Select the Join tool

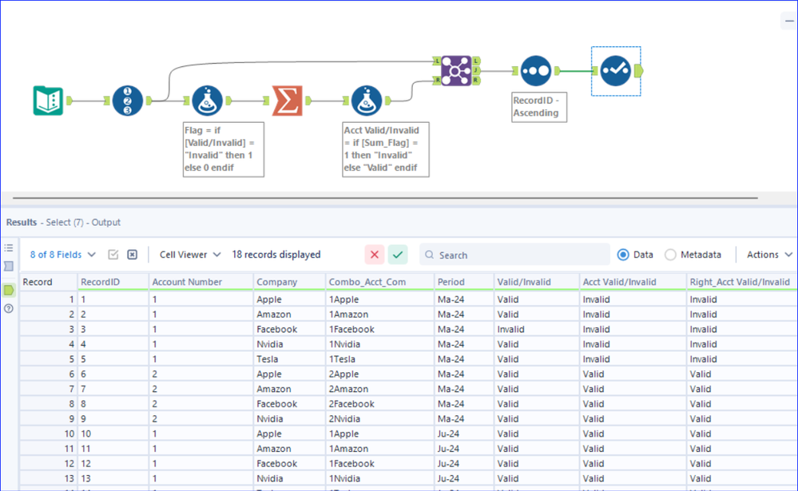[456, 71]
